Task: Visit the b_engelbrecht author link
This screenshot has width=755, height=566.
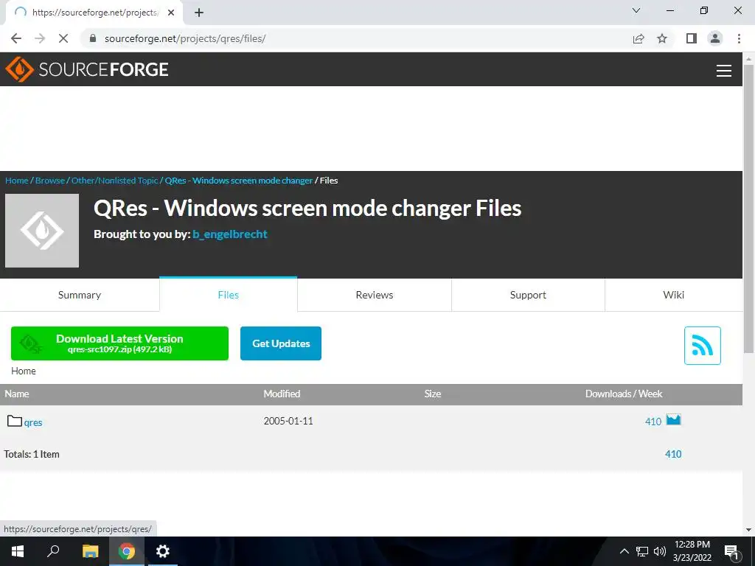Action: 230,234
